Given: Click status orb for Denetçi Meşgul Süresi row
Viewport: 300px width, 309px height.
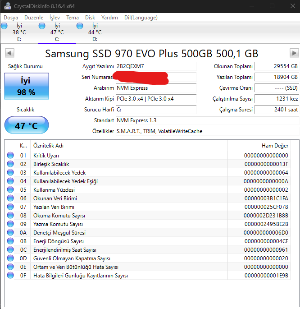Looking at the screenshot, I should click(x=10, y=232).
